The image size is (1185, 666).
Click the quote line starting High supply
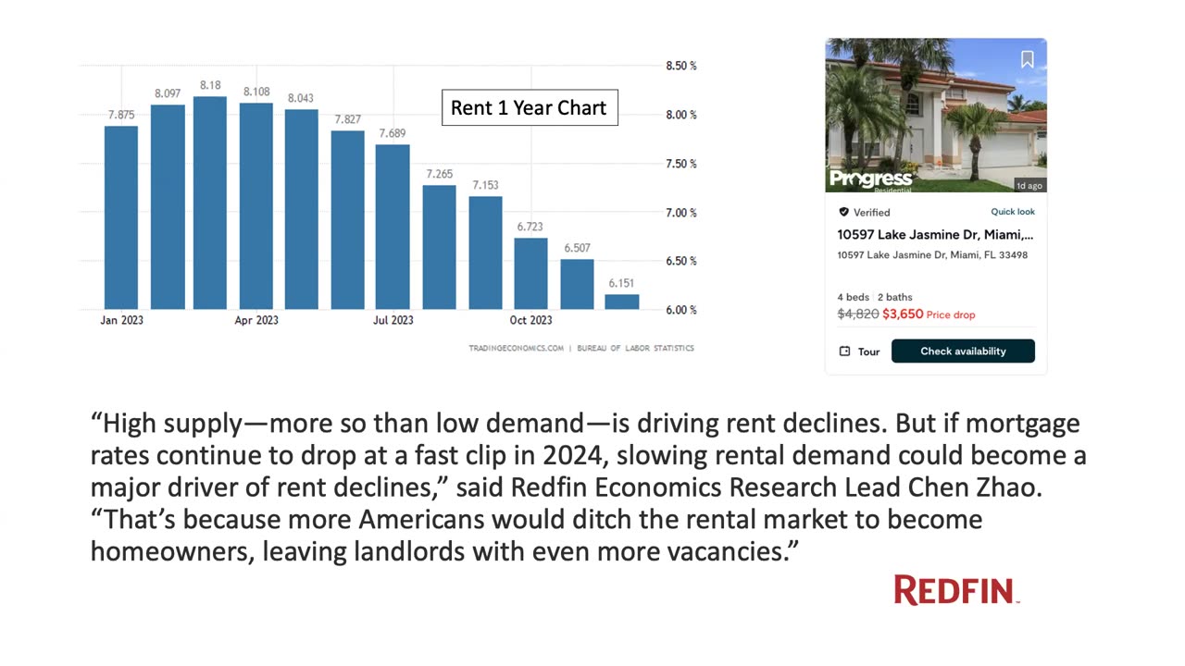tap(585, 424)
